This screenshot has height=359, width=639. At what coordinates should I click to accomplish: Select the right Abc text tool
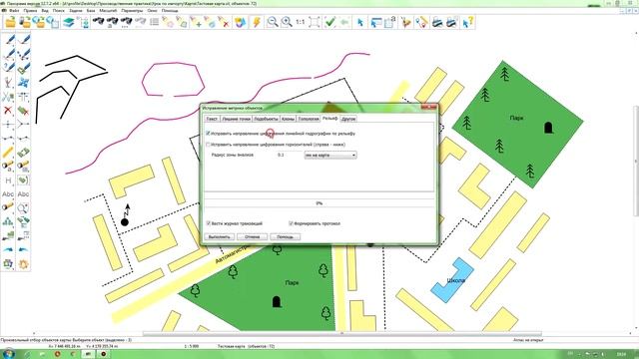[23, 194]
